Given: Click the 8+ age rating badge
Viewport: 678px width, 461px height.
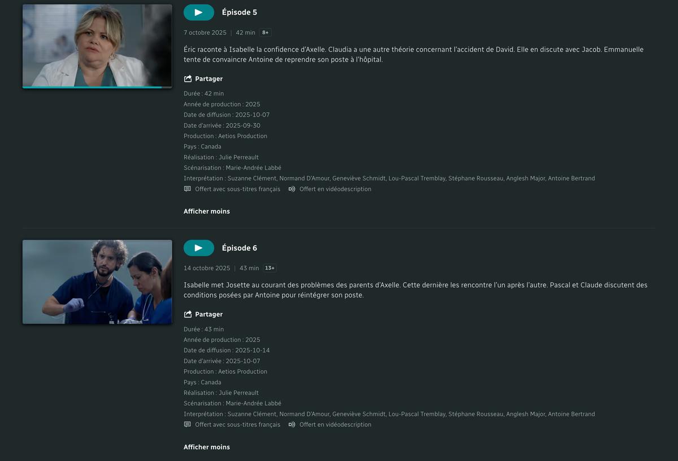Looking at the screenshot, I should point(266,33).
